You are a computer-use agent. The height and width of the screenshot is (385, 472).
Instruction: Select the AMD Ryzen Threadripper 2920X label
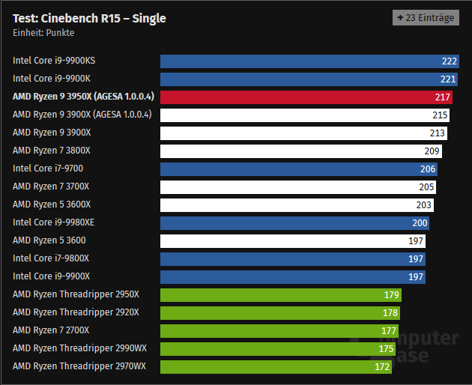coord(76,312)
